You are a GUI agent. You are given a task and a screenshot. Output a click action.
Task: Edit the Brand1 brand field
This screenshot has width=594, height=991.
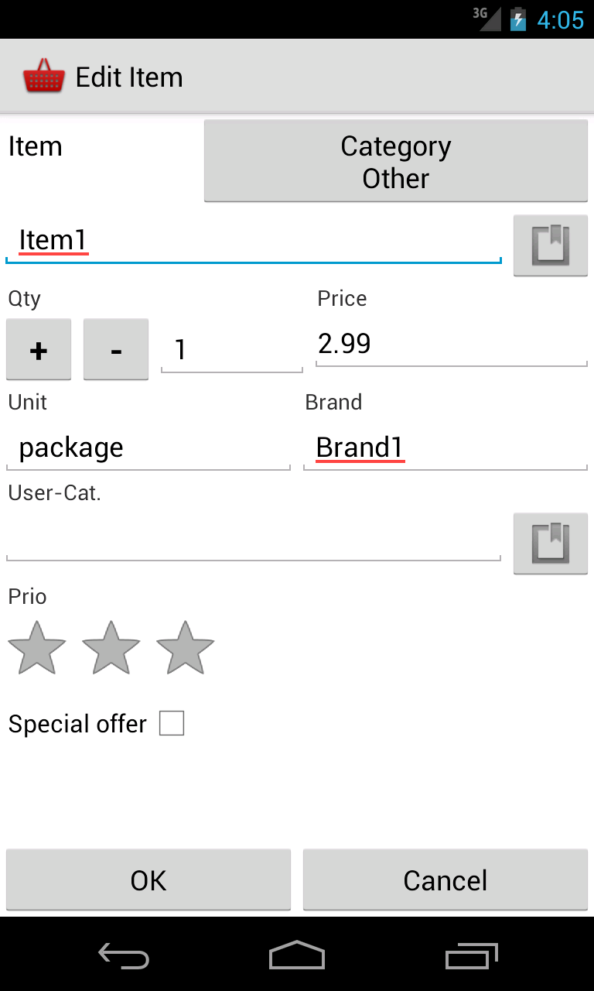[445, 447]
